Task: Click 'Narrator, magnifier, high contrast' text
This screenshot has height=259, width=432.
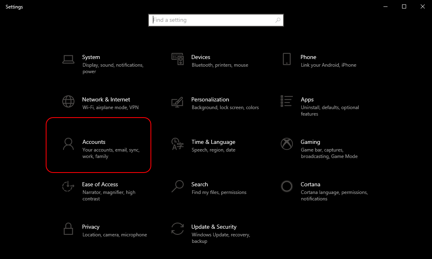Action: [x=109, y=196]
